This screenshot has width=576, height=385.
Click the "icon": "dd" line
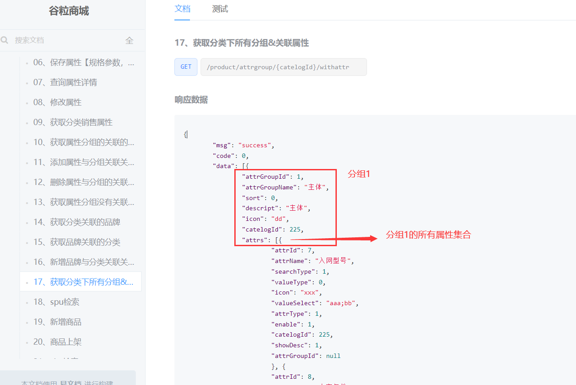[x=265, y=219]
